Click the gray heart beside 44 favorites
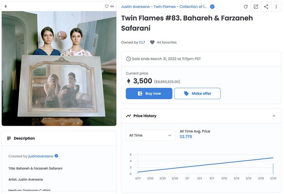 pyautogui.click(x=152, y=42)
